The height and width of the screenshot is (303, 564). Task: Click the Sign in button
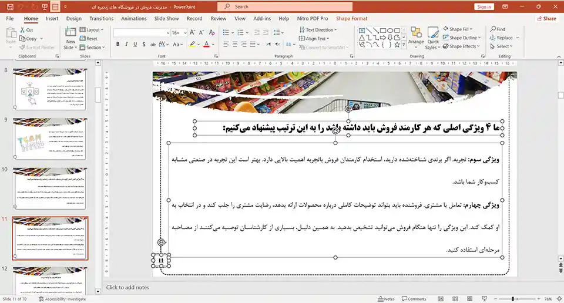(484, 6)
